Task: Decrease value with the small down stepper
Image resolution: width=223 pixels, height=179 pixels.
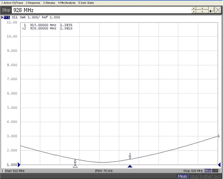Action: (x=194, y=12)
